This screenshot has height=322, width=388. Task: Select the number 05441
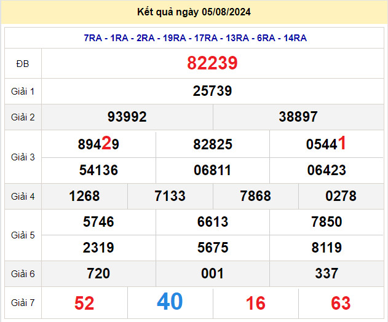326,144
